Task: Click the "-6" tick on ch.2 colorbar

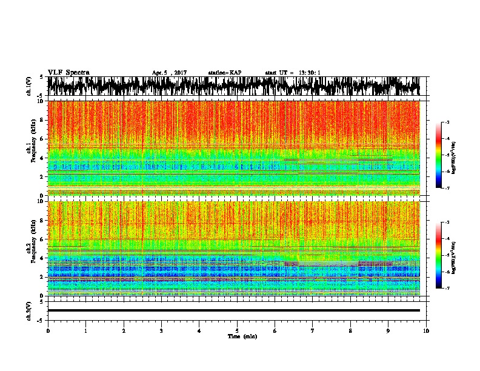Action: pos(447,272)
